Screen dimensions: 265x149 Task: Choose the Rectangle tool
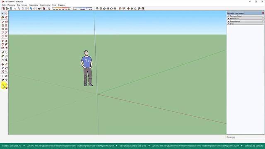tap(3, 26)
